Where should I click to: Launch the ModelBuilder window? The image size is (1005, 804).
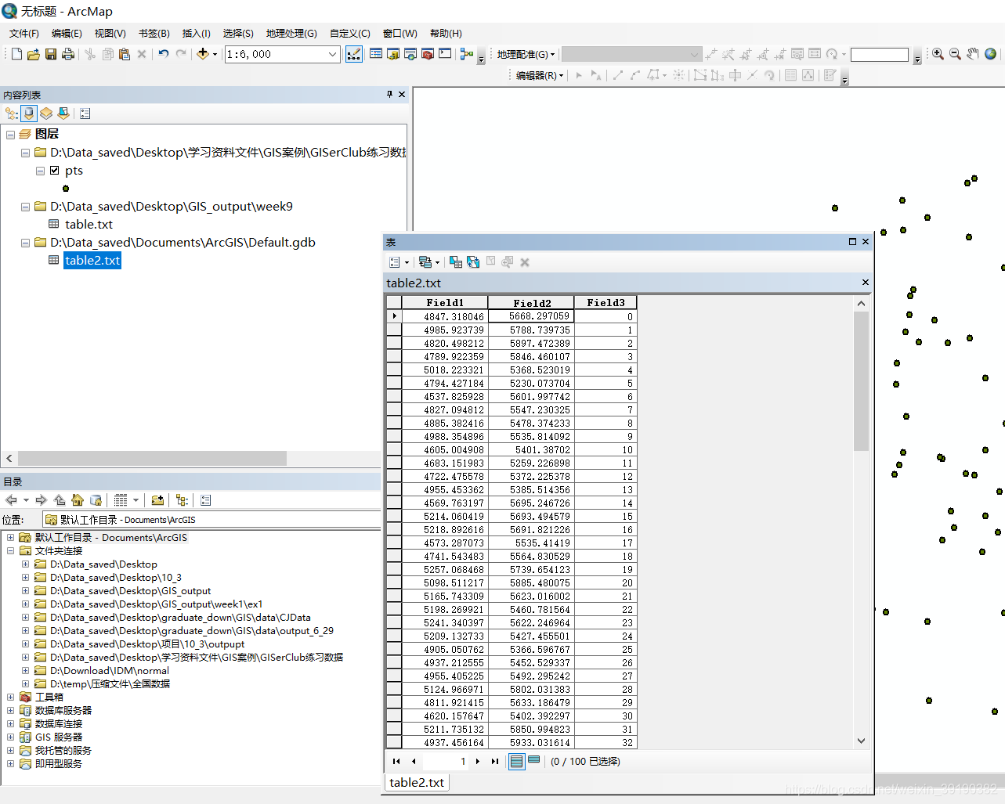[x=467, y=54]
